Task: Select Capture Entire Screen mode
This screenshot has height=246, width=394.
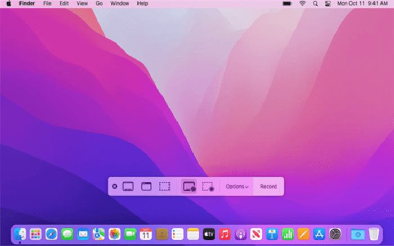Action: click(128, 186)
